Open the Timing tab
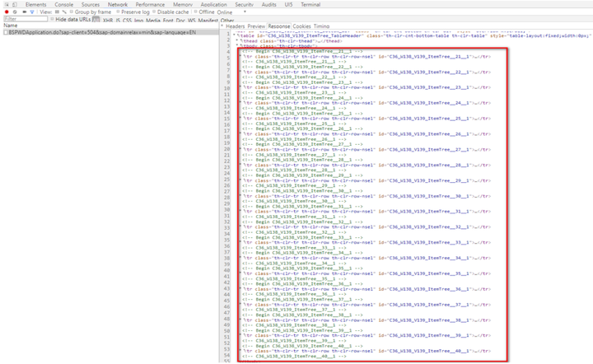593x364 pixels. [321, 26]
